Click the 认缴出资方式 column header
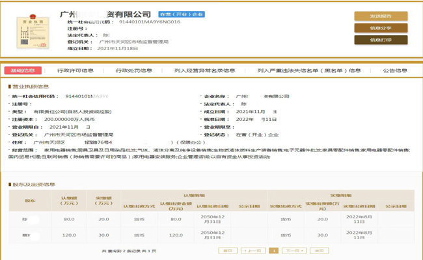This screenshot has height=260, width=423. coord(139,206)
